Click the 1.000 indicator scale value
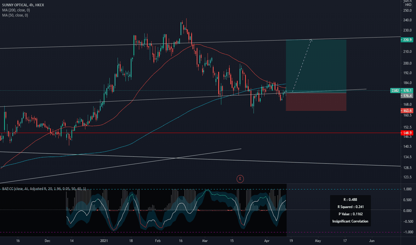Image resolution: width=416 pixels, height=245 pixels. click(408, 189)
